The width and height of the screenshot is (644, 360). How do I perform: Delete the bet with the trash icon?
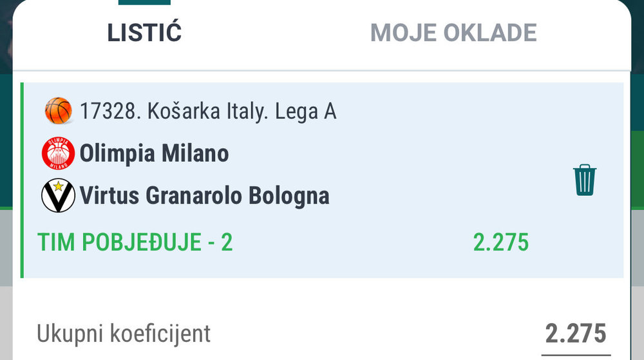point(584,180)
